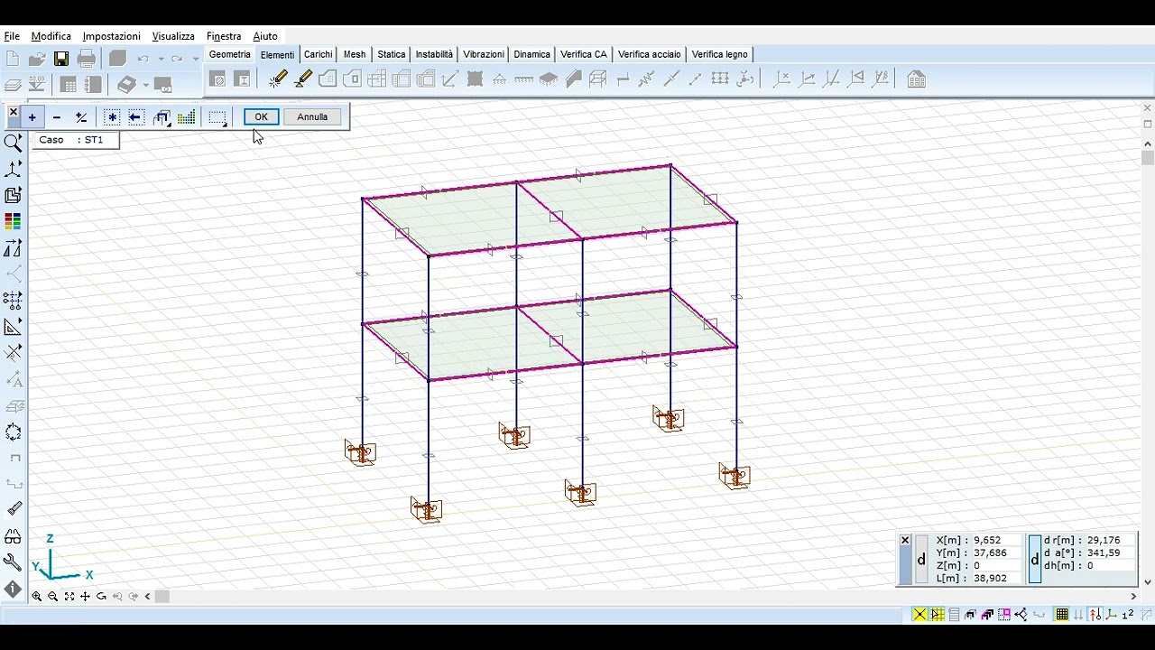Enable the minus remove-from-selection mode
This screenshot has width=1155, height=650.
pyautogui.click(x=57, y=117)
